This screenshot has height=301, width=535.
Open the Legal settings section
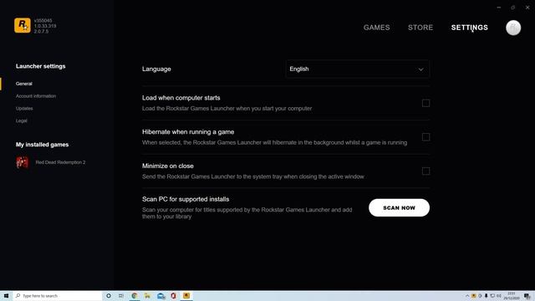(21, 120)
